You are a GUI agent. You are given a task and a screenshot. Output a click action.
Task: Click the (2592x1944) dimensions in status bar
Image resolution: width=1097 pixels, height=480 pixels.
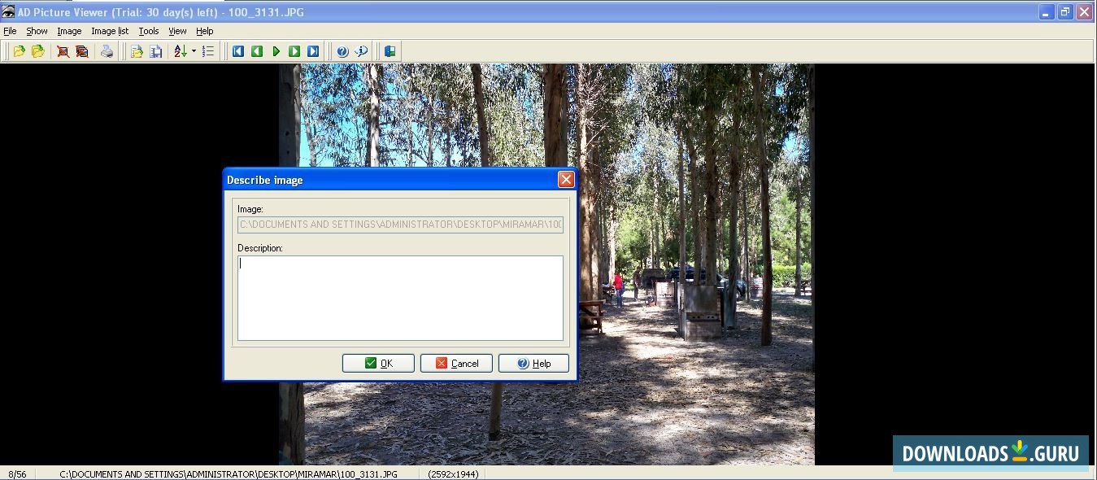click(453, 473)
